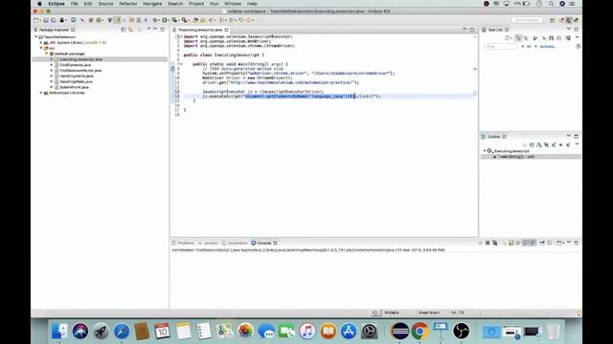Viewport: 613px width, 344px height.
Task: Open the Refactor menu
Action: 128,4
